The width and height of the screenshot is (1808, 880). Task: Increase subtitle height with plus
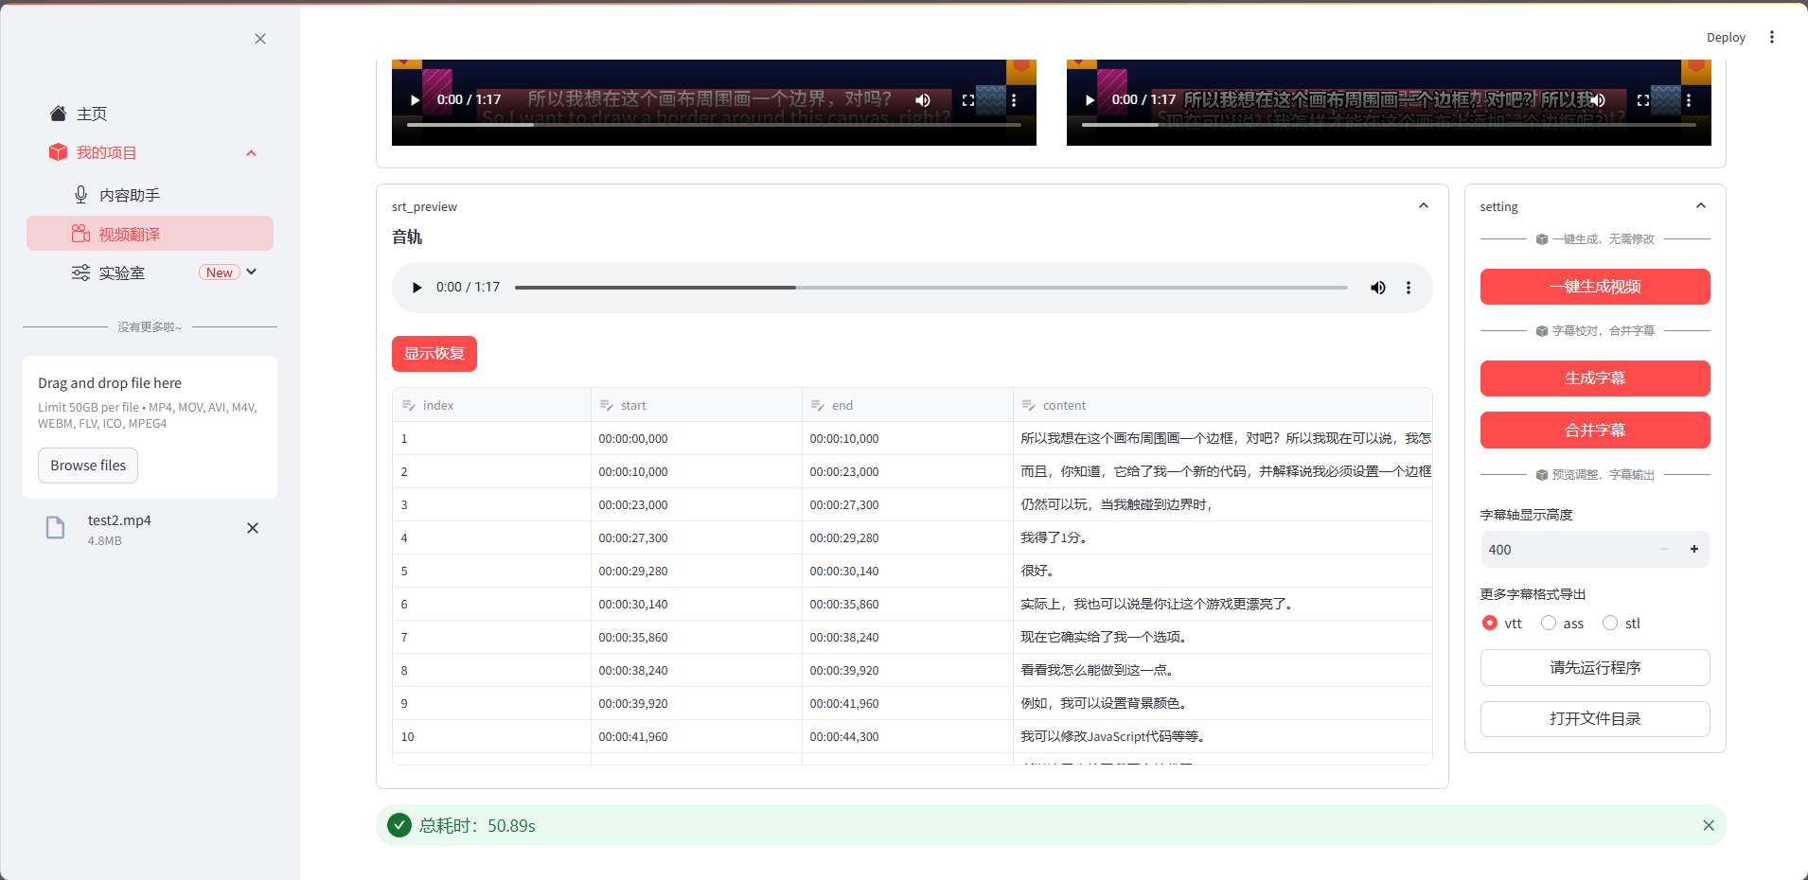(1694, 550)
